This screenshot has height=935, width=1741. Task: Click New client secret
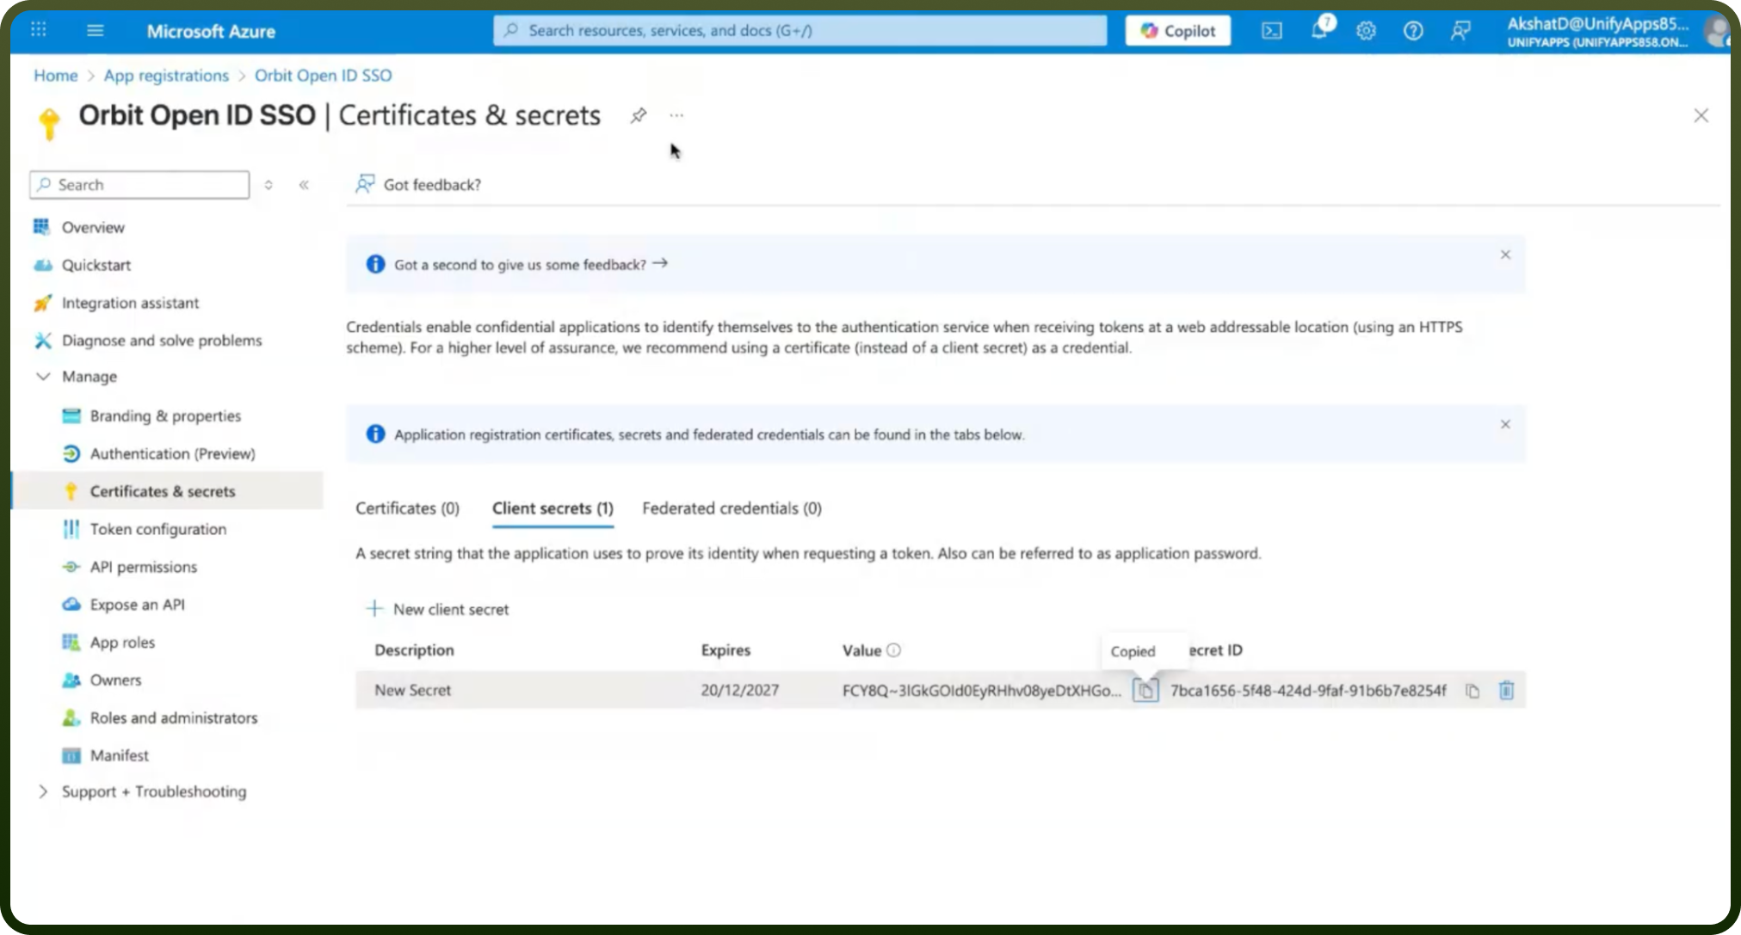point(437,609)
